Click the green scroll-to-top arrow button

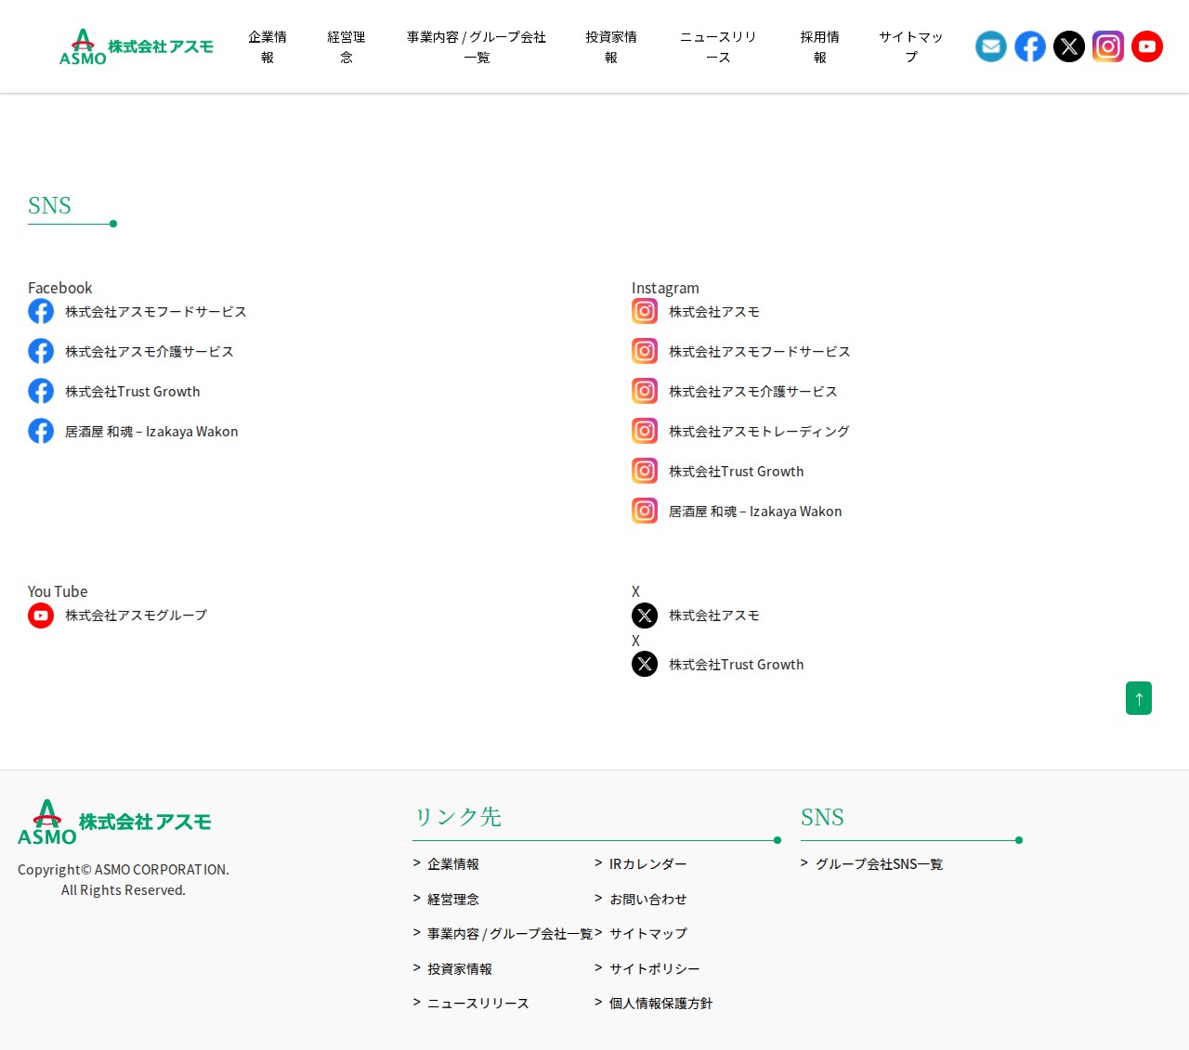point(1139,698)
